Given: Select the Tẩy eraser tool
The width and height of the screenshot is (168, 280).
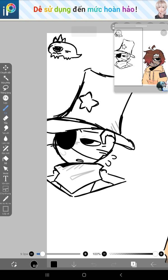Looking at the screenshot, I should 6,120.
